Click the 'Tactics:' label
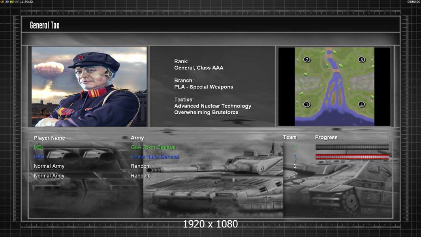This screenshot has width=421, height=237. [x=184, y=100]
